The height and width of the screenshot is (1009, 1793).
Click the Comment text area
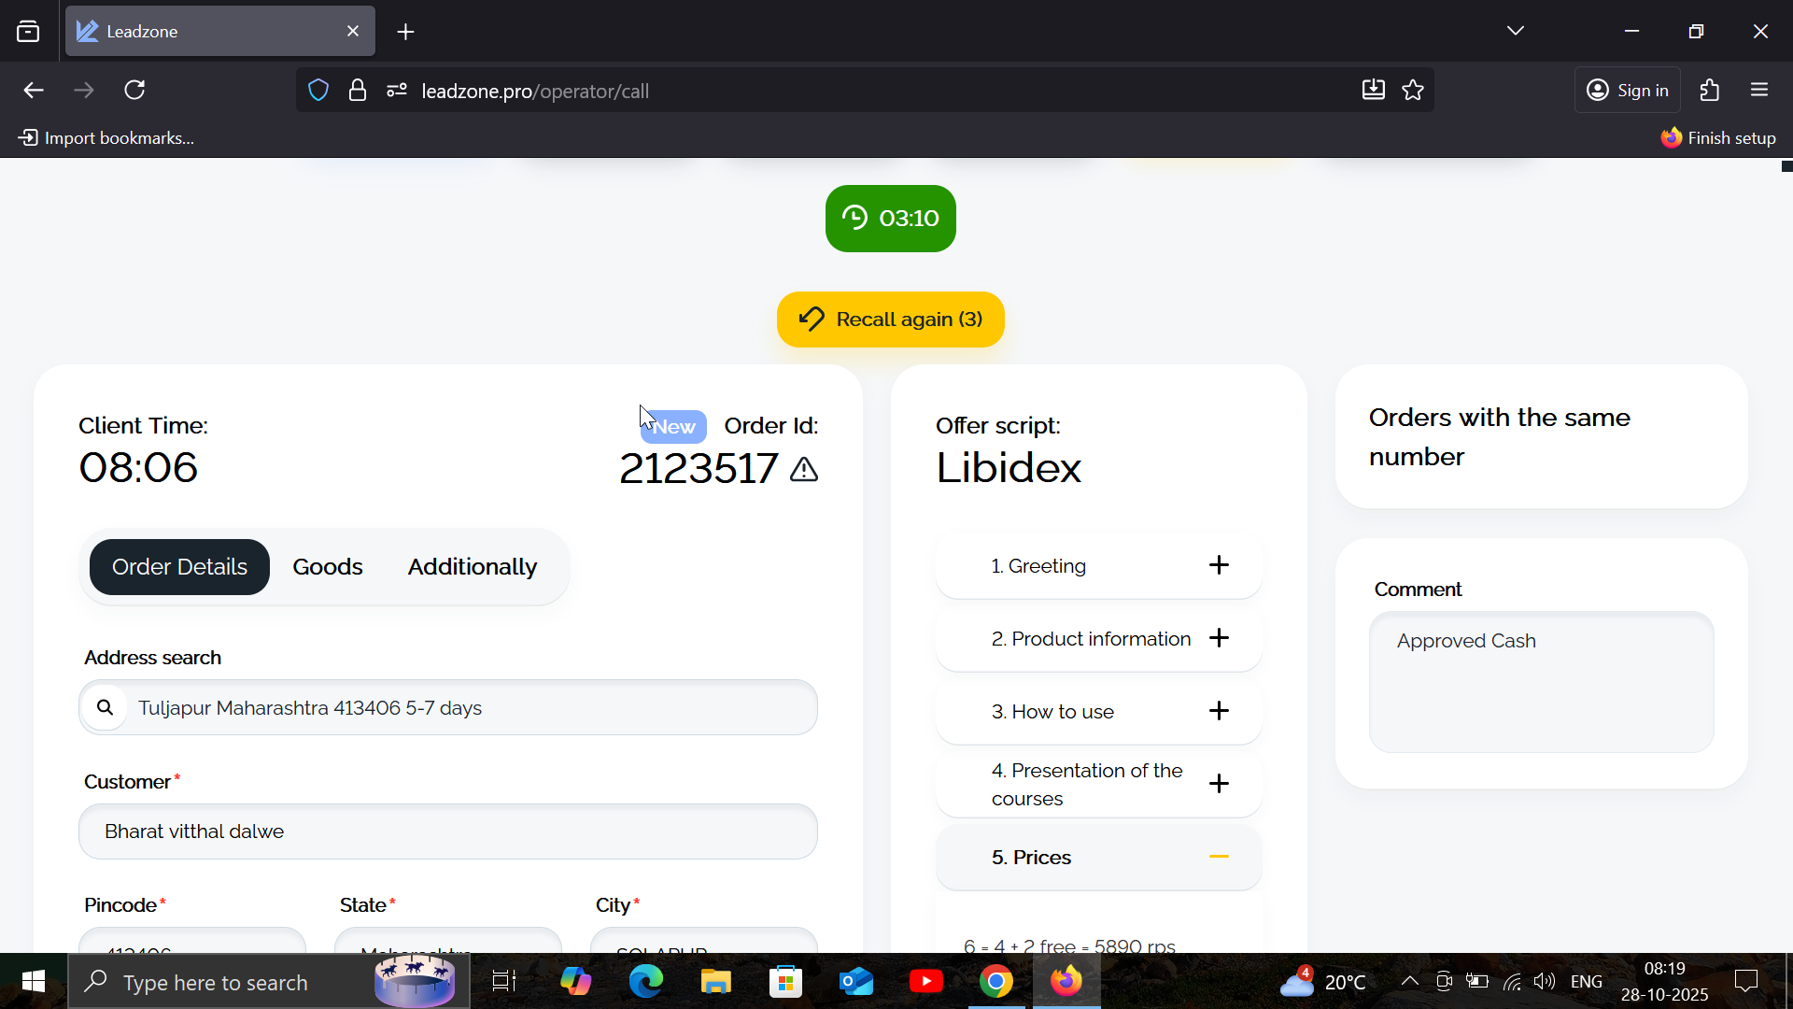[x=1541, y=682]
